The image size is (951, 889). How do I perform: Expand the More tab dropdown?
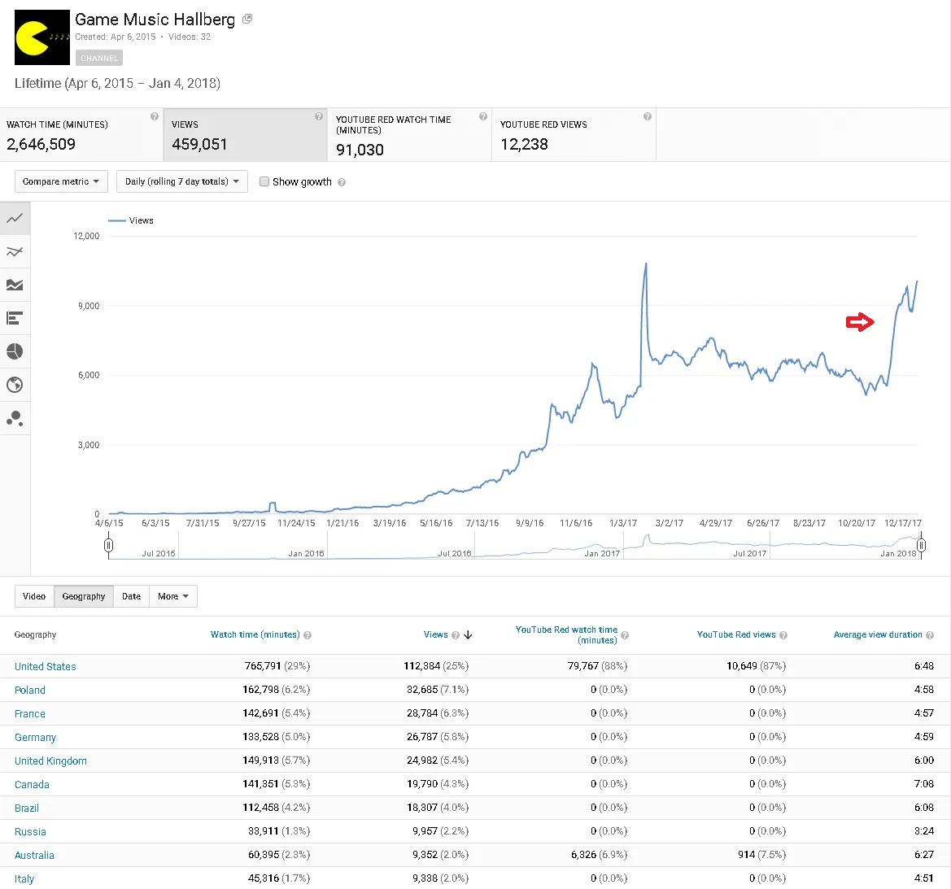(x=173, y=596)
